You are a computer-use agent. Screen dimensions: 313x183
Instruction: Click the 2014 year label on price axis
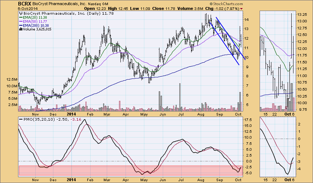[71, 114]
